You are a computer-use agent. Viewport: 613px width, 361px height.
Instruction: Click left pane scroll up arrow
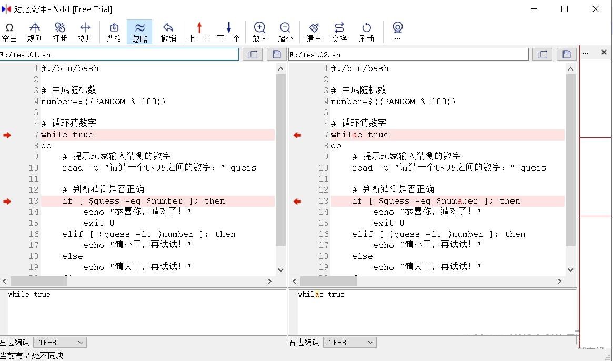click(280, 69)
